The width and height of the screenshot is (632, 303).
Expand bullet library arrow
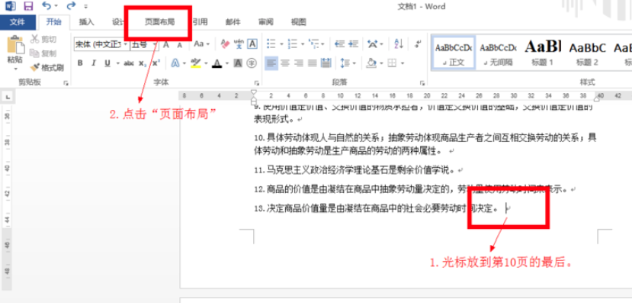tap(281, 44)
